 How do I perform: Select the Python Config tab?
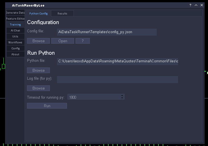tap(38, 14)
